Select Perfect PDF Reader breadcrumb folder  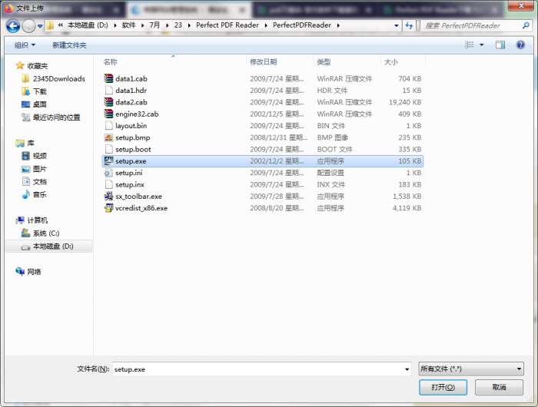point(227,25)
